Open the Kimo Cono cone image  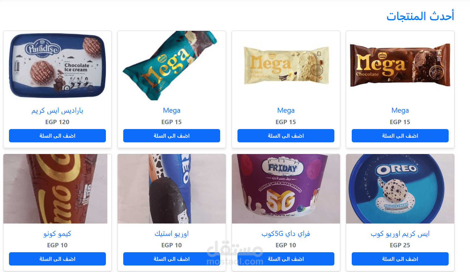(x=55, y=189)
